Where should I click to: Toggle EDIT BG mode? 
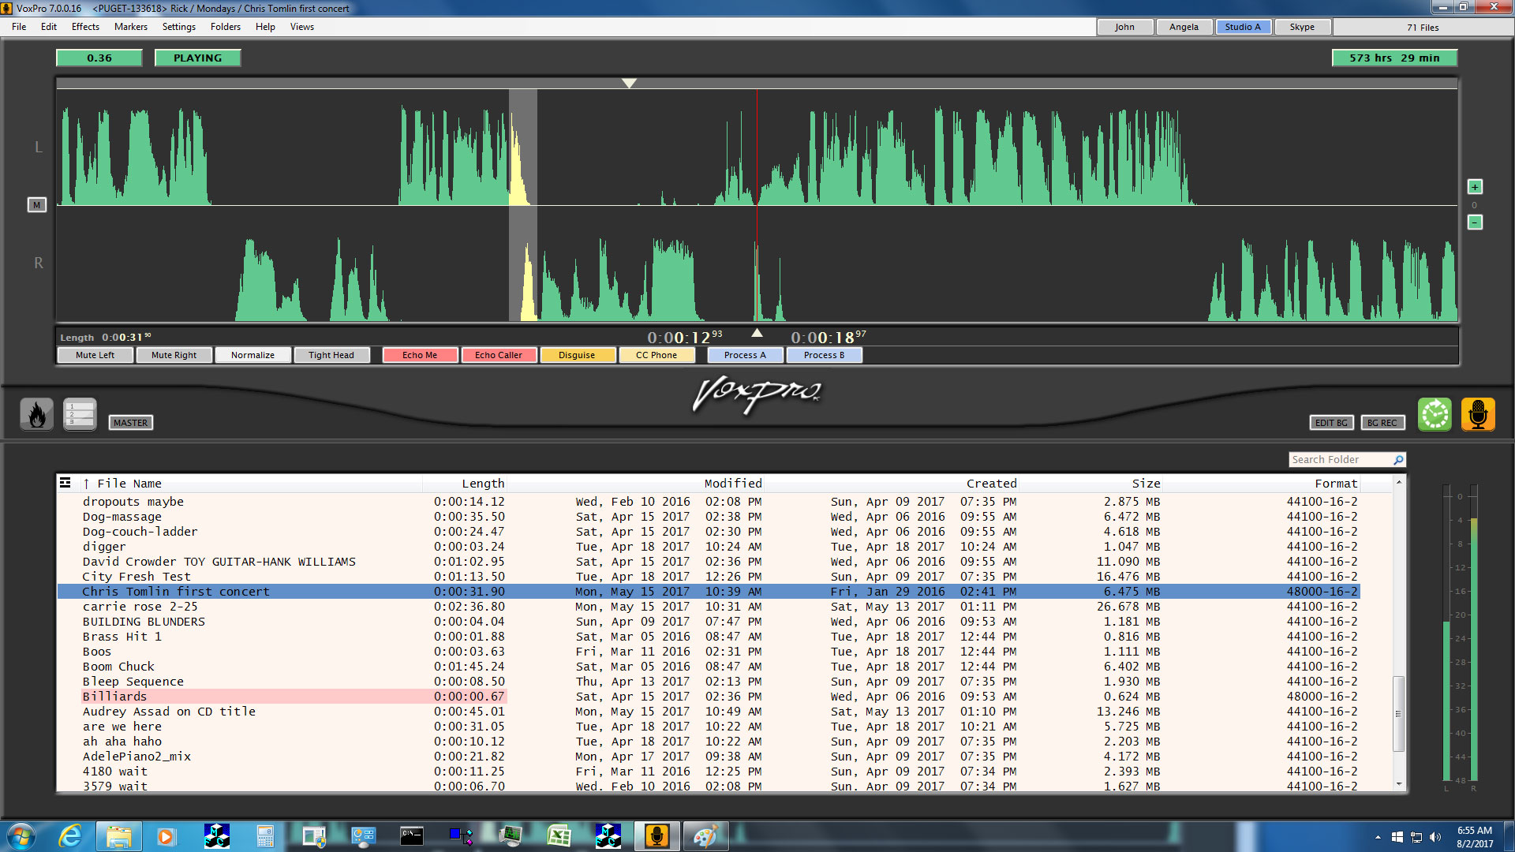(1331, 423)
